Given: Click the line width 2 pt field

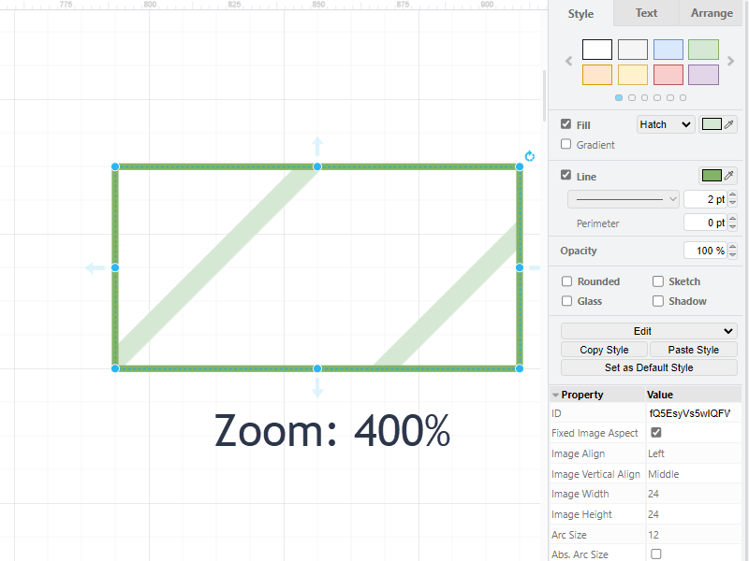Looking at the screenshot, I should click(706, 199).
